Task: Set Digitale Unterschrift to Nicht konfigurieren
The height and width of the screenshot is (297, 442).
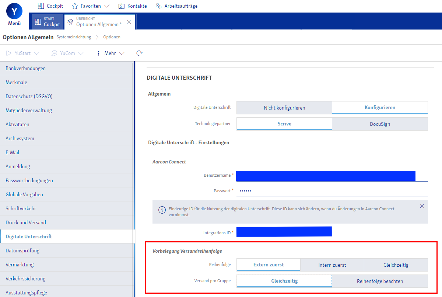Action: tap(284, 108)
